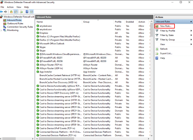
Task: Click green check icon beside App Installer
Action: click(x=38, y=72)
